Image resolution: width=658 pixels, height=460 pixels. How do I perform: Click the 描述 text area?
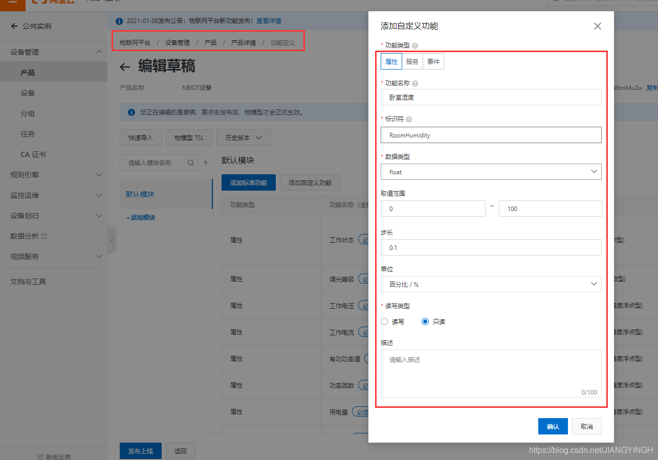(x=491, y=374)
